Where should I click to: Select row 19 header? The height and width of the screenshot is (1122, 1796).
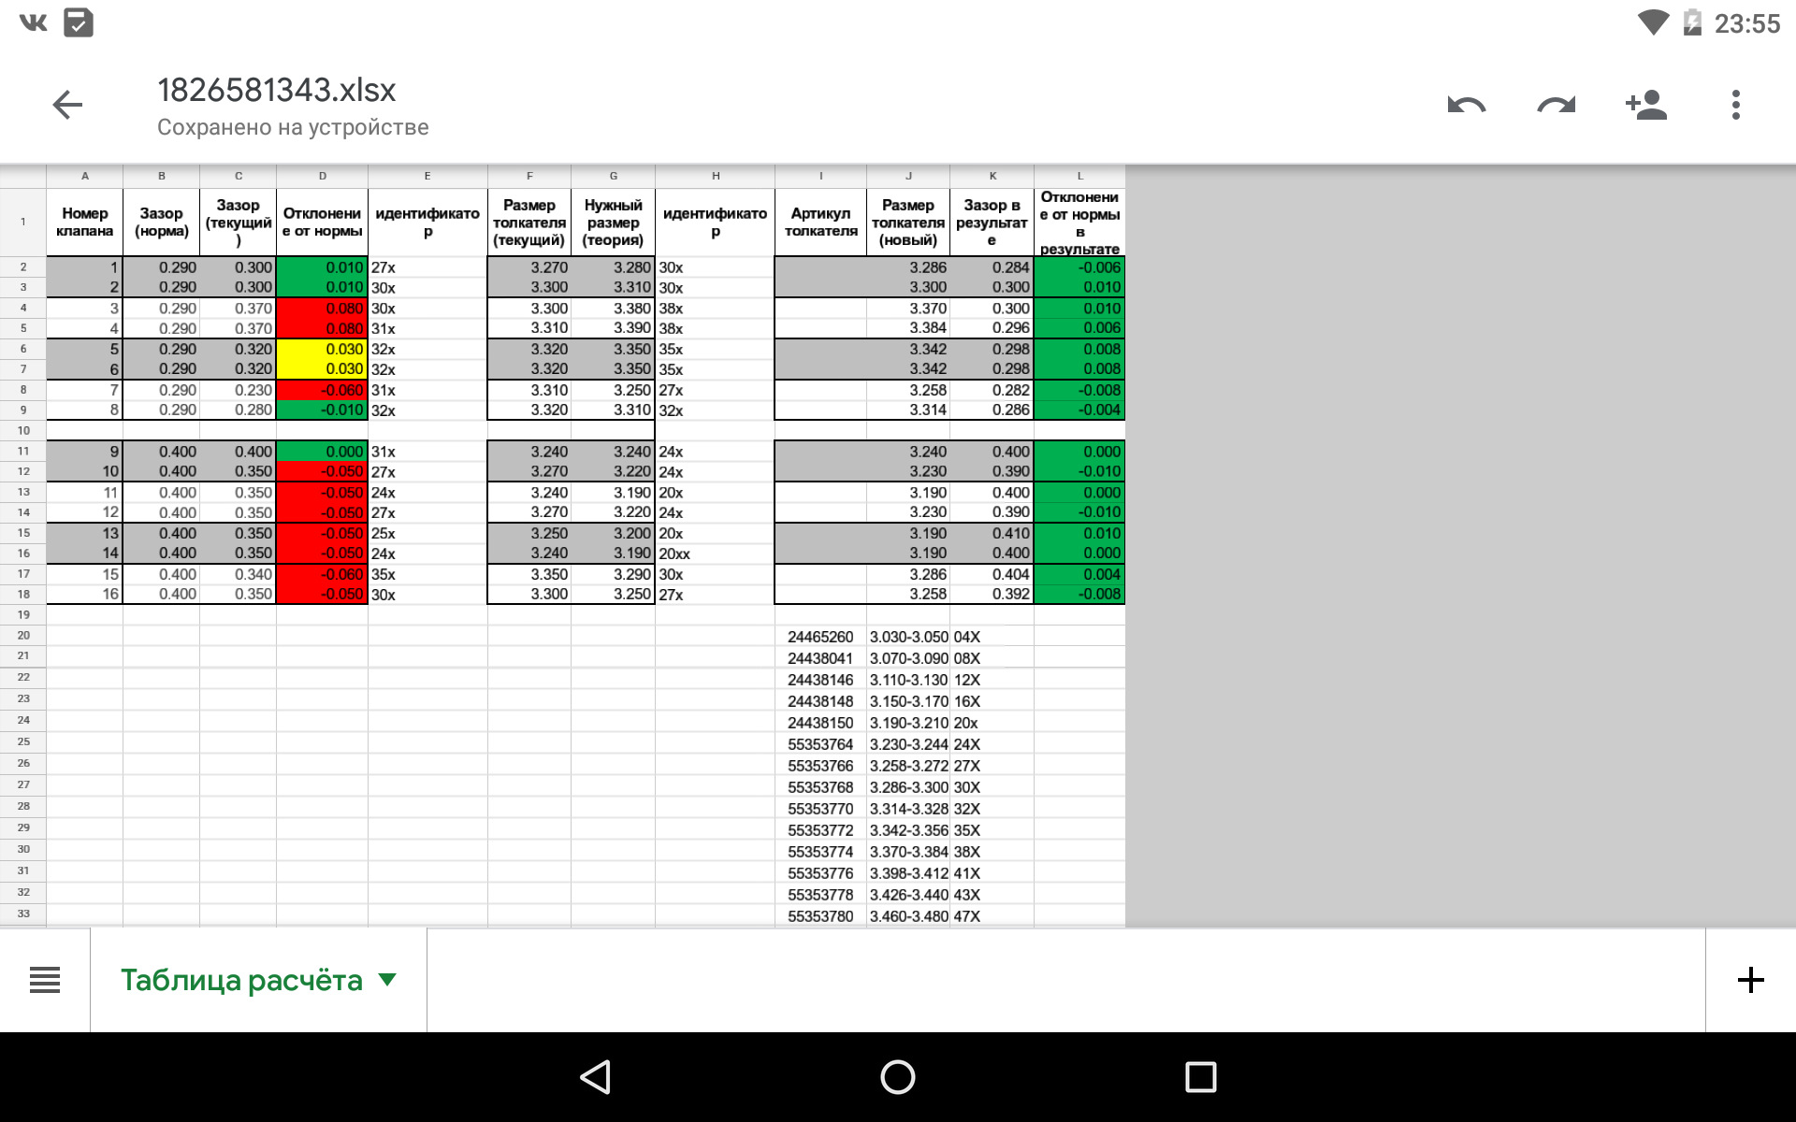[23, 614]
